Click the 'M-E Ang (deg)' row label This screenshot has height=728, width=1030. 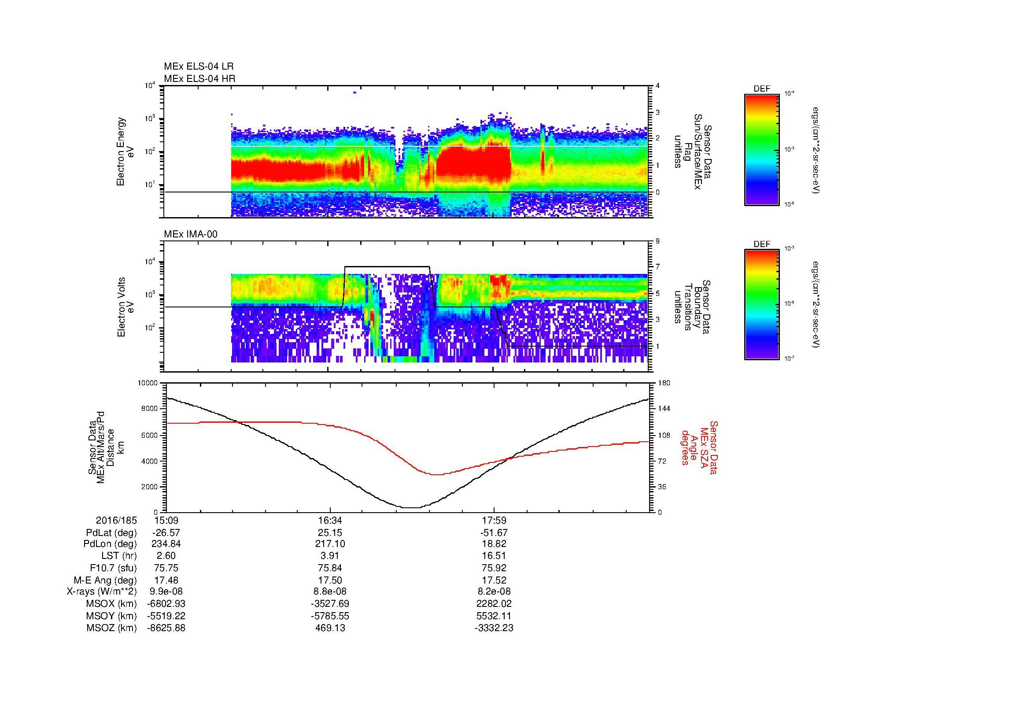(x=105, y=580)
